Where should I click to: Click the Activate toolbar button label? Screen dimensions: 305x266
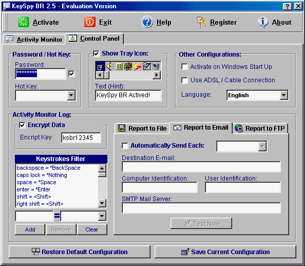click(x=46, y=22)
